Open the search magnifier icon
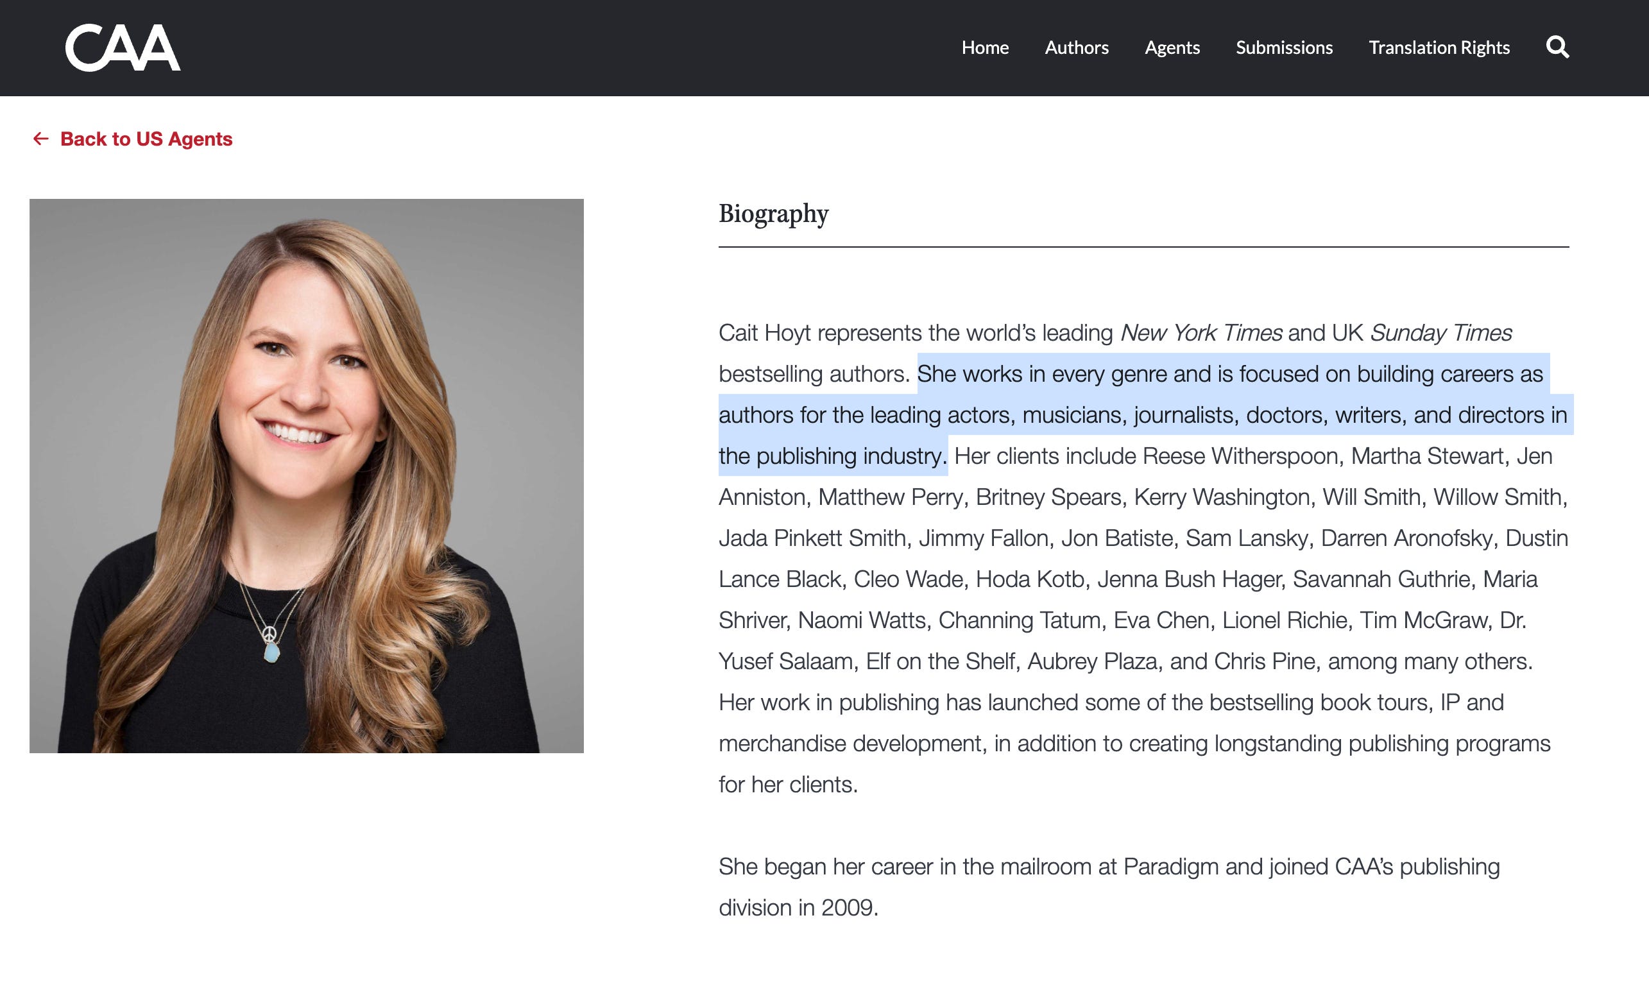1649x988 pixels. [1557, 47]
